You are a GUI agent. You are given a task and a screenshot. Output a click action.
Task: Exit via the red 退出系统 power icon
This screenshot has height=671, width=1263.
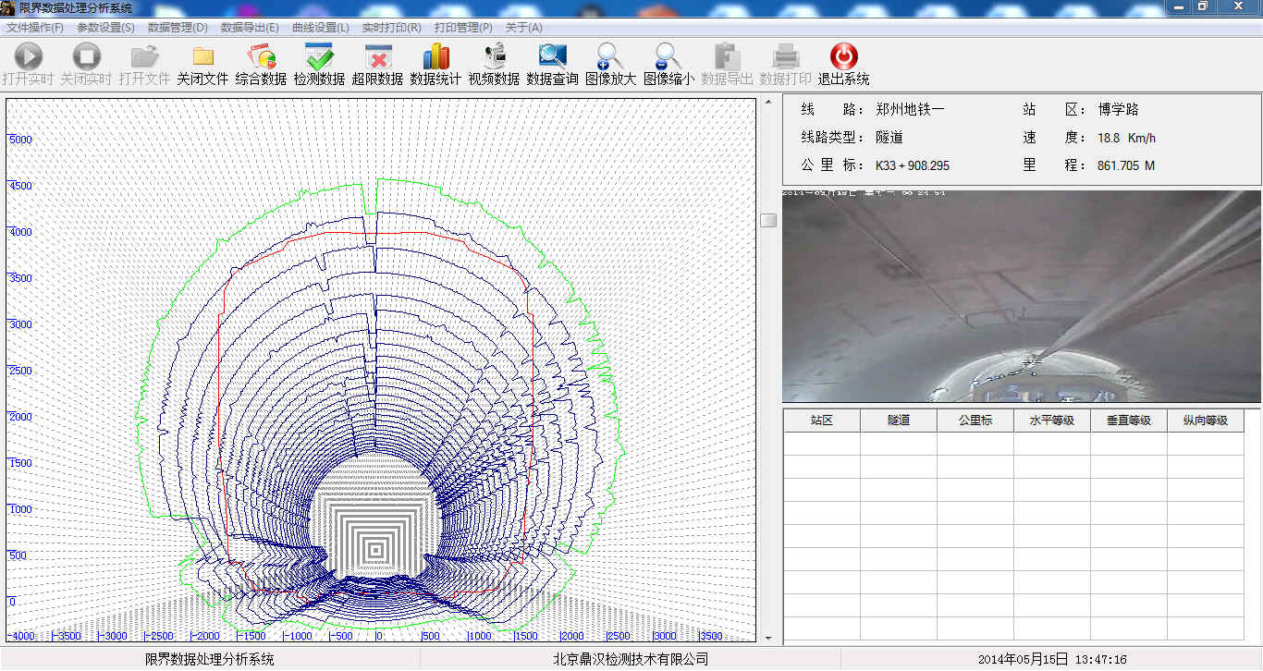[x=843, y=56]
